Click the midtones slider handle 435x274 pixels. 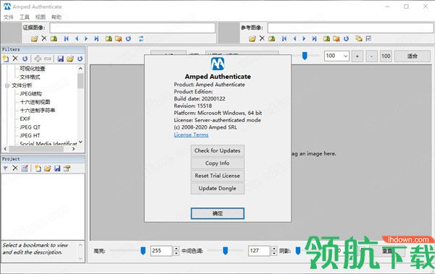225,251
